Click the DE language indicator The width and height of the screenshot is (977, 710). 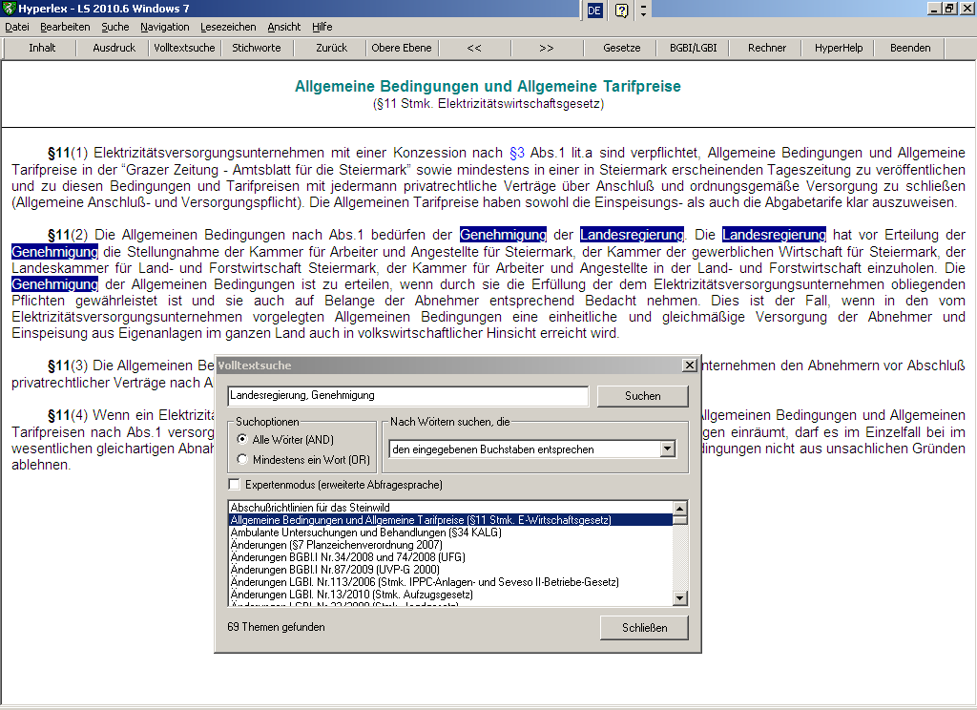coord(594,10)
